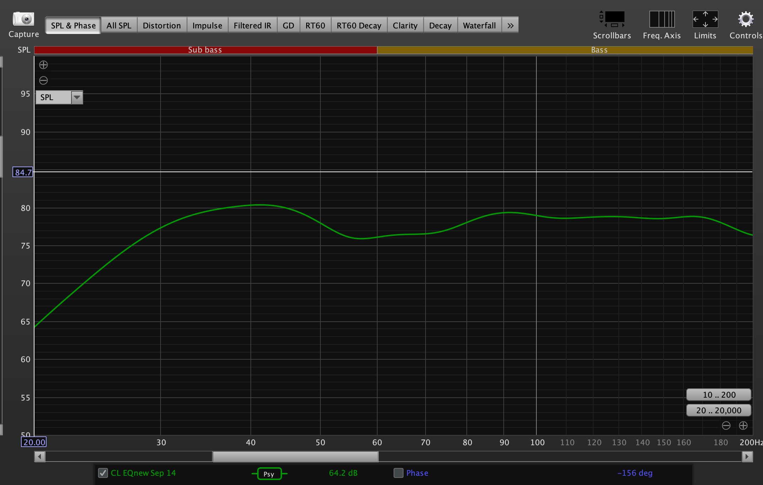Open the Distortion tab
This screenshot has height=485, width=763.
(x=162, y=26)
